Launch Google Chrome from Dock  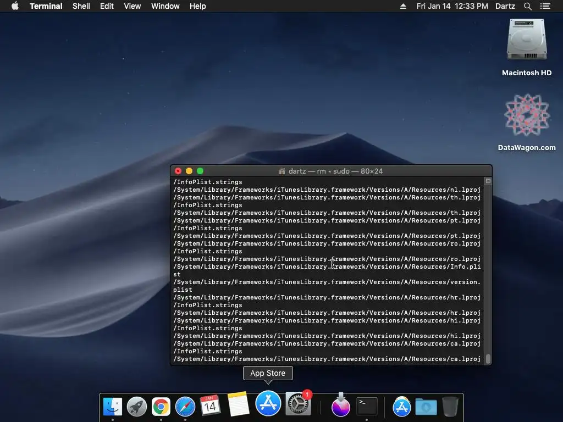tap(161, 407)
